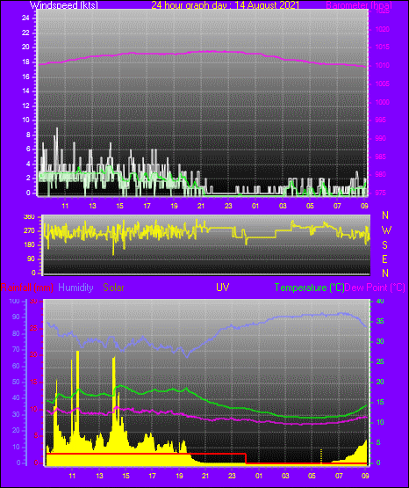The width and height of the screenshot is (409, 488).
Task: Select the Temperature (°C) legend label
Action: tap(309, 288)
